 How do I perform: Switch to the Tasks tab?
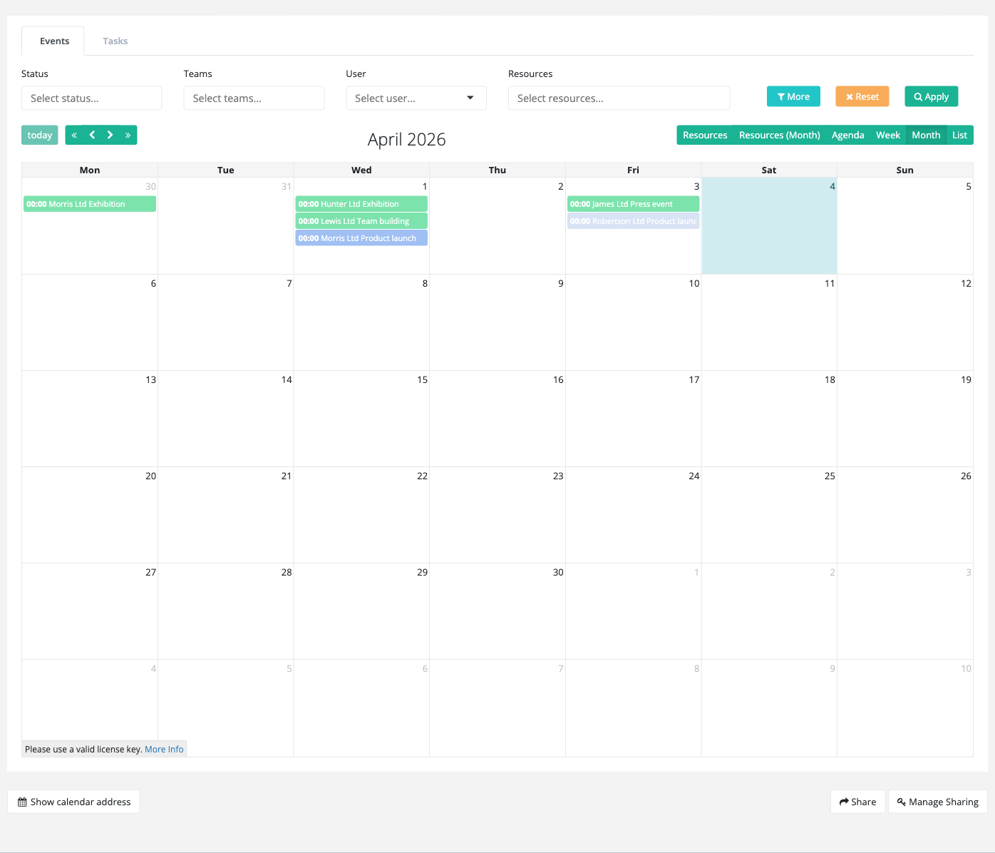115,41
